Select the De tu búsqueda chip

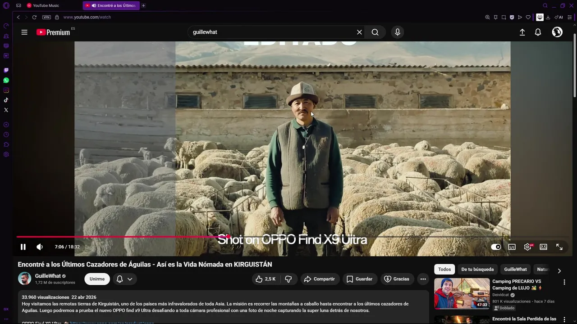(477, 269)
